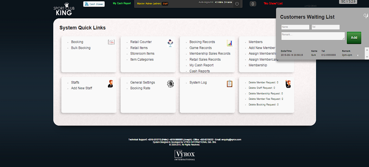
Task: Go to Membership Sales Records
Action: coord(210,54)
